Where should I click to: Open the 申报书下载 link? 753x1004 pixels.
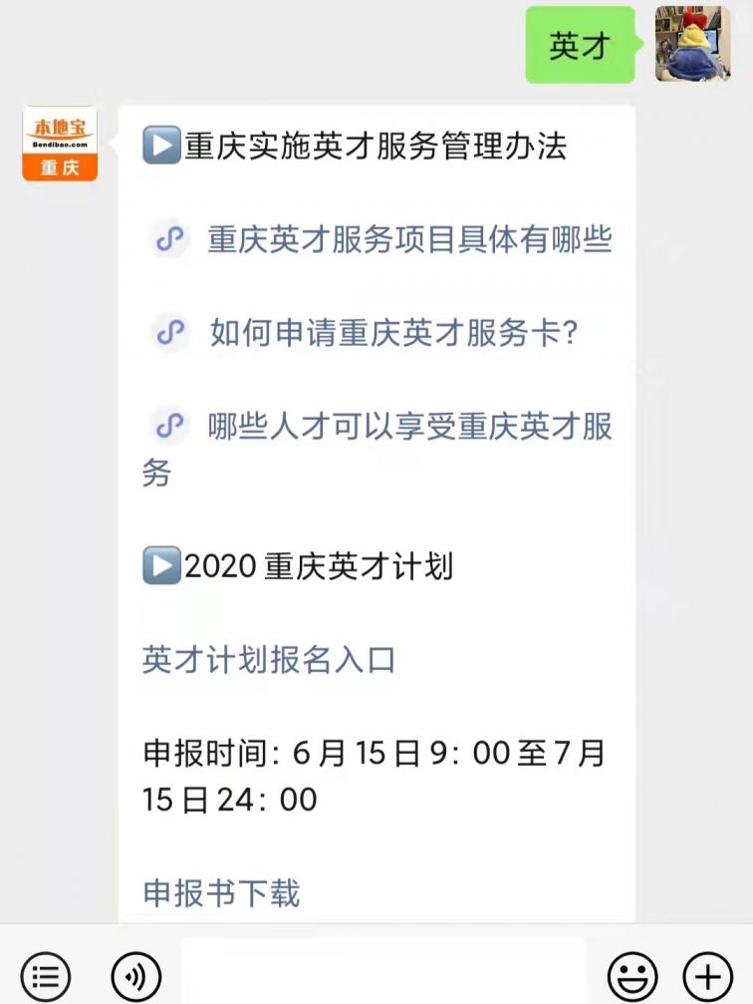tap(221, 892)
